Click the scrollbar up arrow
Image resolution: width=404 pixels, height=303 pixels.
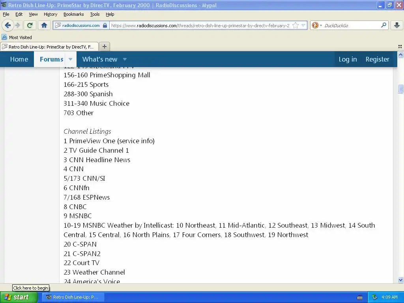[x=400, y=54]
